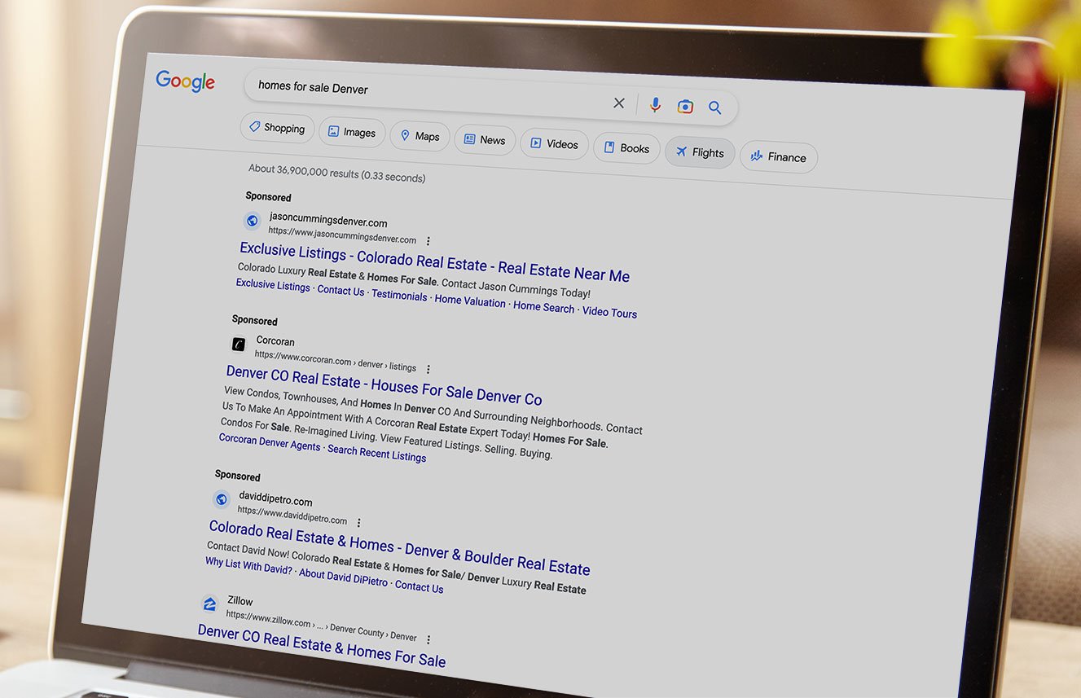This screenshot has height=698, width=1081.
Task: Open three-dot menu beside corcoran.com URL
Action: point(428,369)
